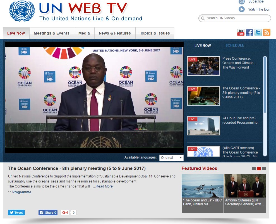Open the Programme link

pyautogui.click(x=22, y=192)
